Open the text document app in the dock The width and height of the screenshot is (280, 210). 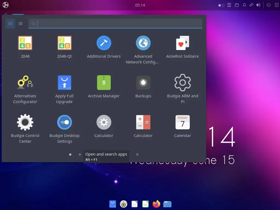click(x=135, y=204)
